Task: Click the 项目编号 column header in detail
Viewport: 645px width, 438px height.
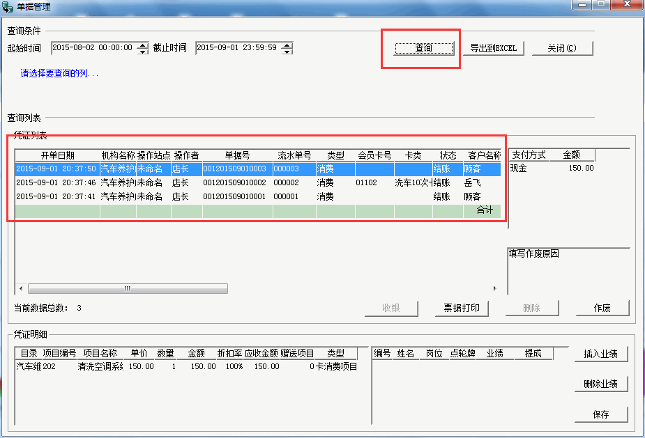Action: [59, 353]
